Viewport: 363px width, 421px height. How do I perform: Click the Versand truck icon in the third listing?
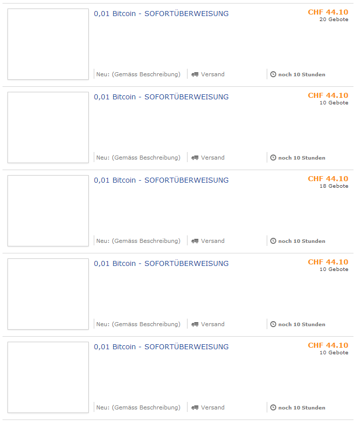195,241
